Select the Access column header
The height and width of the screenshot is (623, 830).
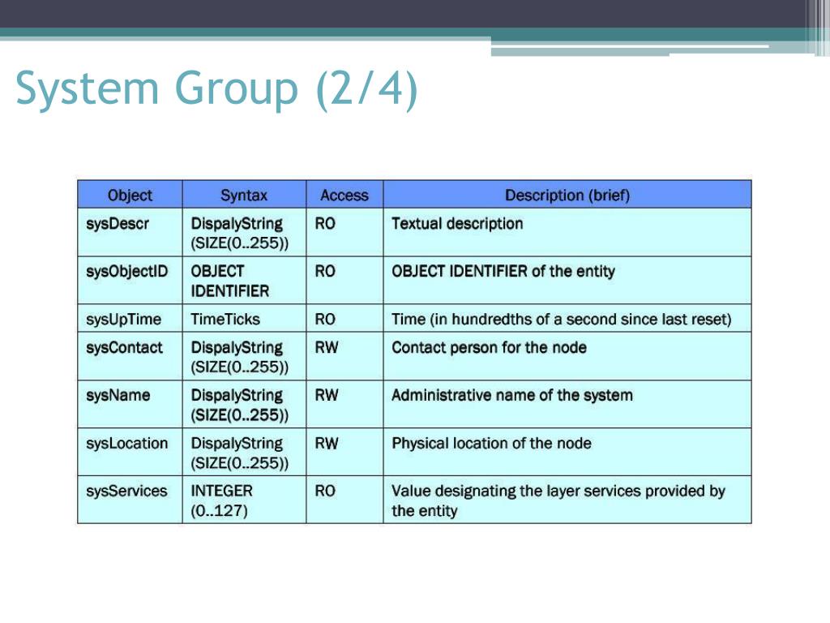click(344, 195)
